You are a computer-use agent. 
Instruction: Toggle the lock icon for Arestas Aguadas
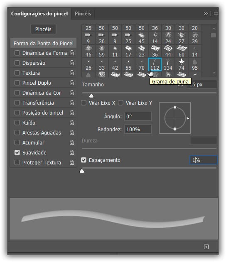[72, 132]
